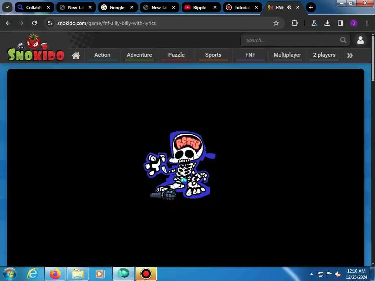Open the screen recorder taskbar app
Image resolution: width=375 pixels, height=281 pixels.
tap(146, 274)
